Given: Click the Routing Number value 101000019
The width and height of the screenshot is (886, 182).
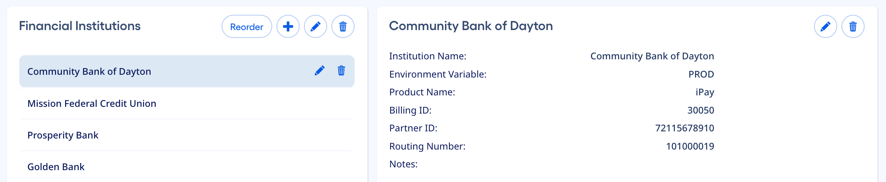Looking at the screenshot, I should tap(690, 146).
